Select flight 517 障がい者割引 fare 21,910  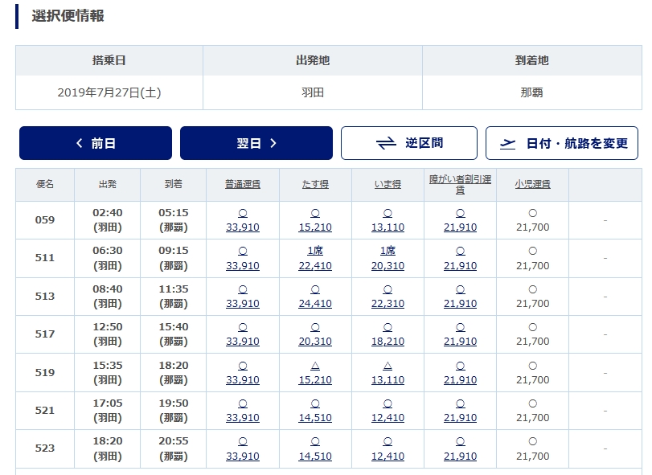click(x=460, y=334)
